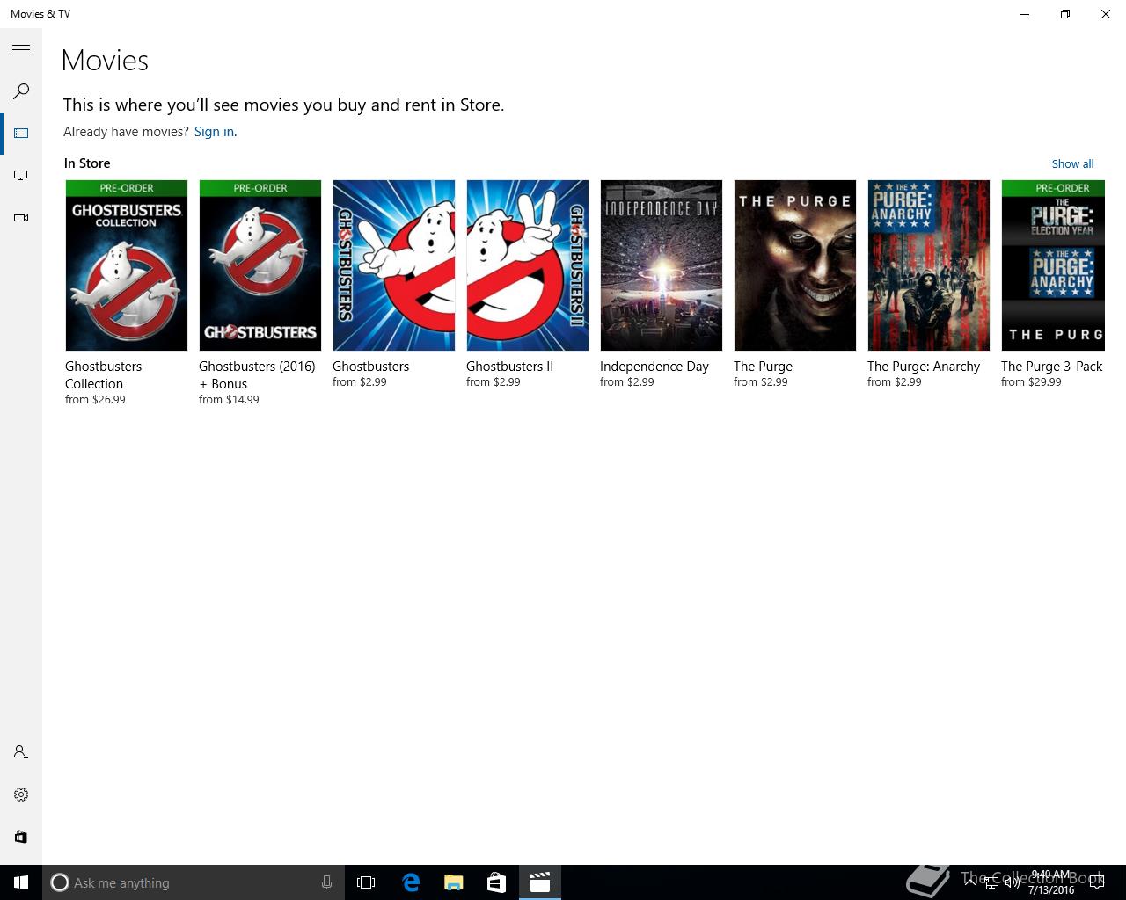Open Windows Store from taskbar
The height and width of the screenshot is (900, 1126).
496,882
